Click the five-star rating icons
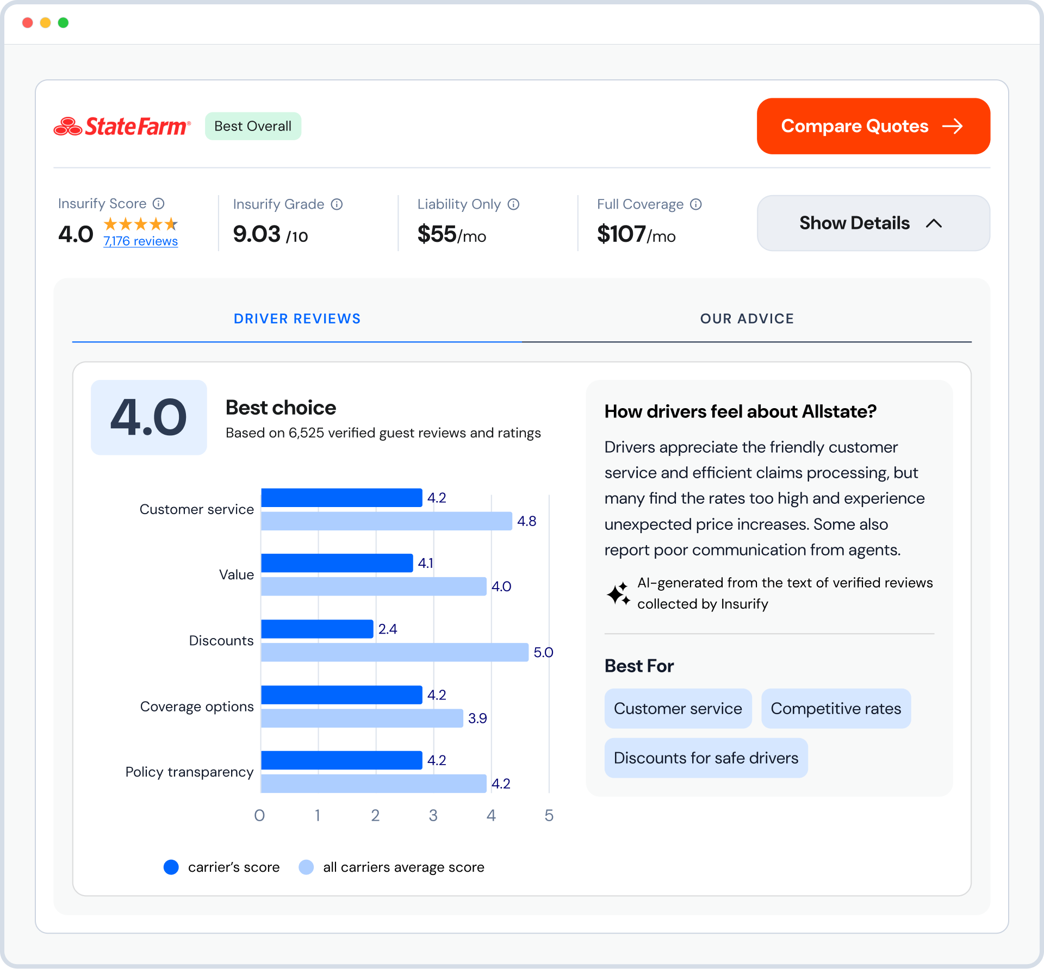The width and height of the screenshot is (1044, 969). [140, 224]
